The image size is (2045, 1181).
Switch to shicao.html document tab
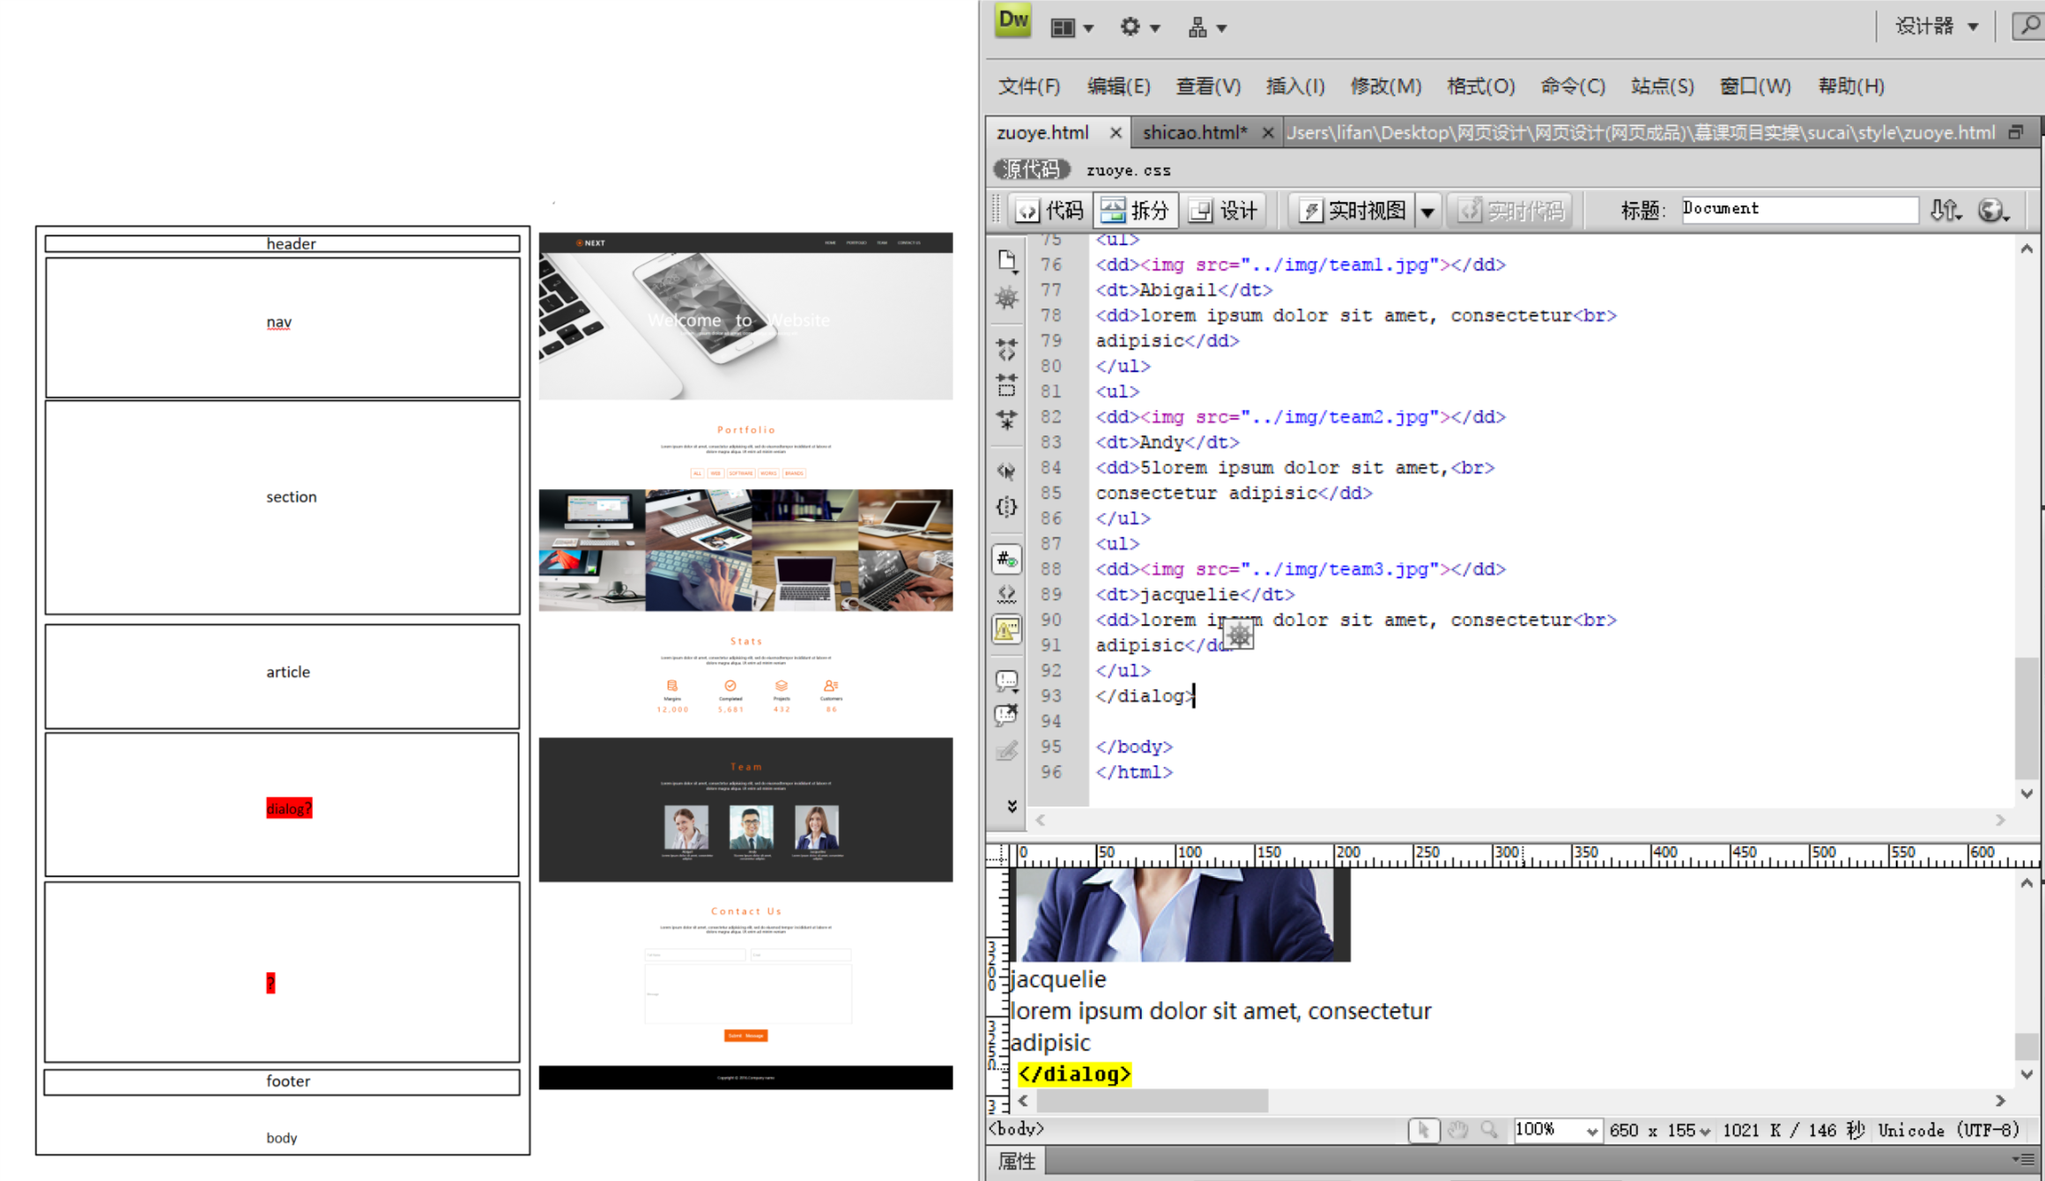click(x=1194, y=132)
